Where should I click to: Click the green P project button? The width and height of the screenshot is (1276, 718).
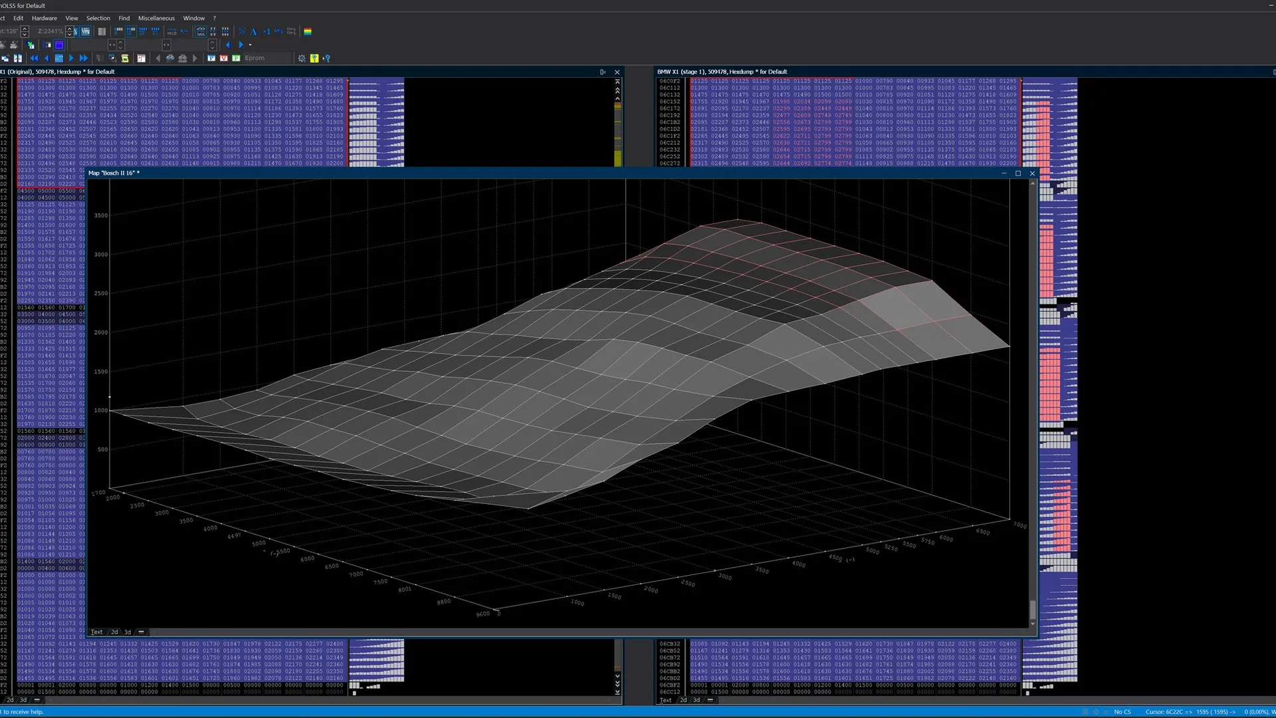(x=236, y=59)
